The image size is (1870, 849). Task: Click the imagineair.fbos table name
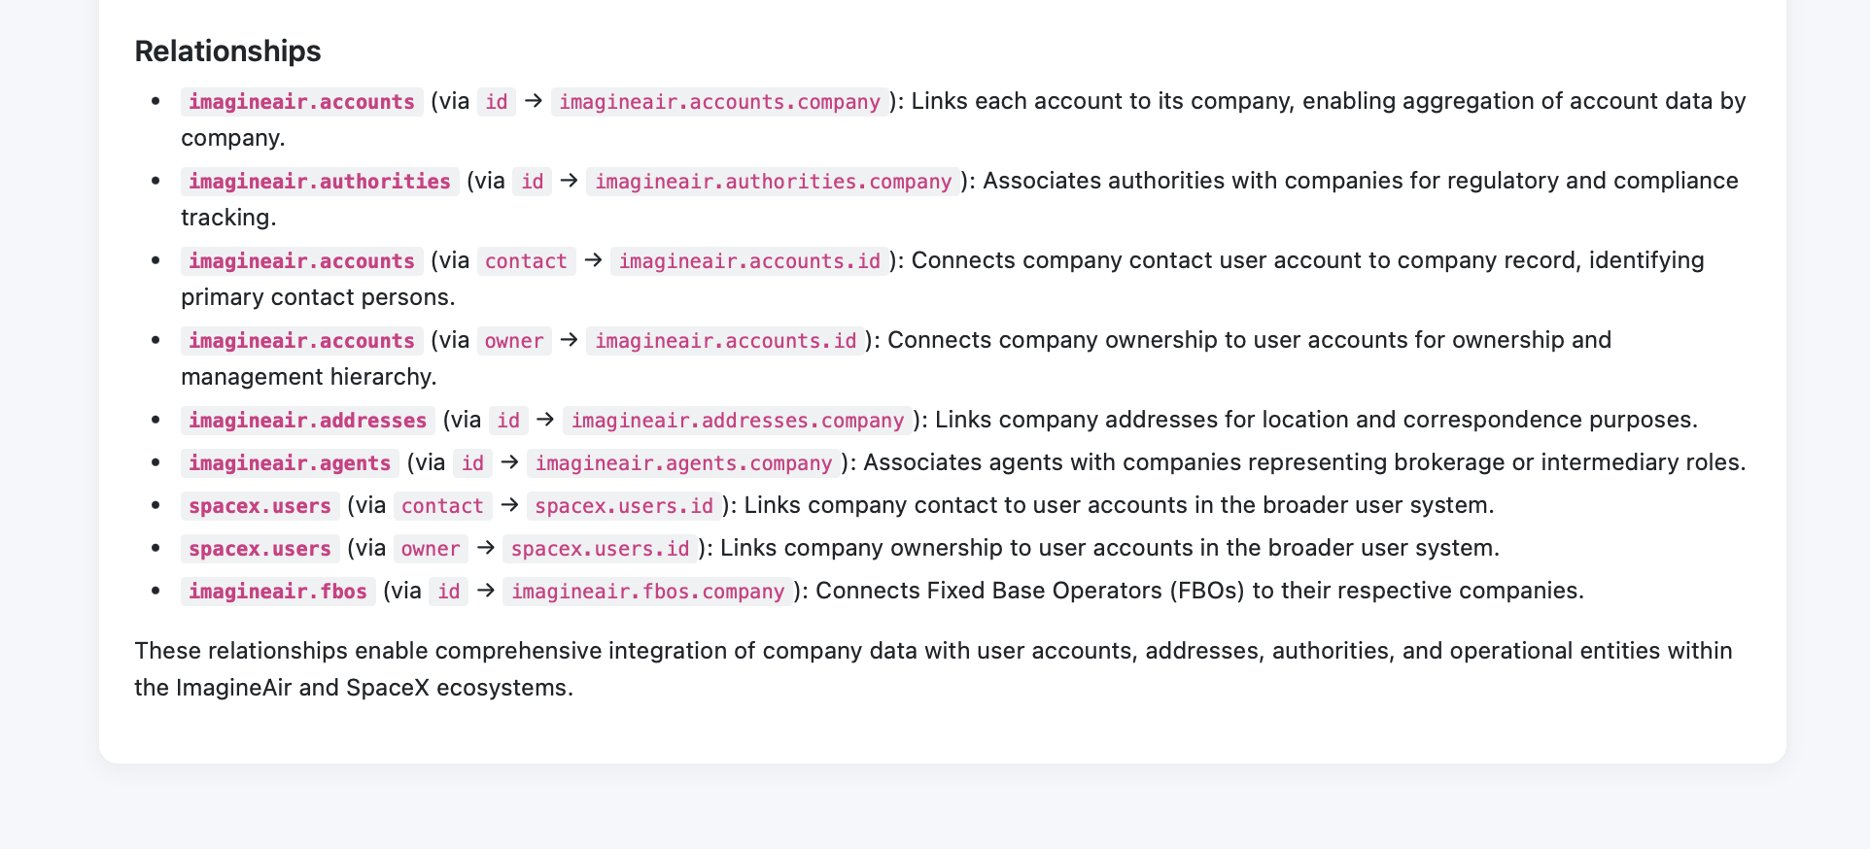click(x=278, y=592)
